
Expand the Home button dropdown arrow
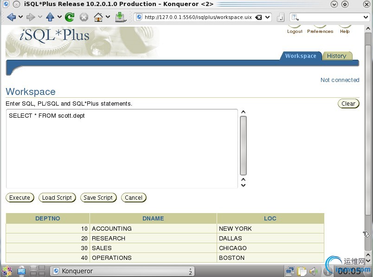coord(108,17)
